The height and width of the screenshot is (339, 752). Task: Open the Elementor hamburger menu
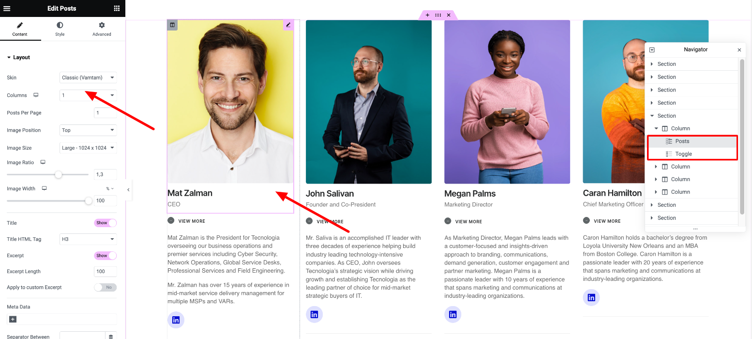click(x=7, y=8)
